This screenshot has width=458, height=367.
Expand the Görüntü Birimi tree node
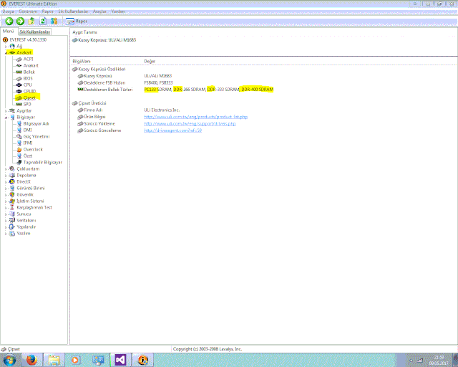click(x=6, y=189)
